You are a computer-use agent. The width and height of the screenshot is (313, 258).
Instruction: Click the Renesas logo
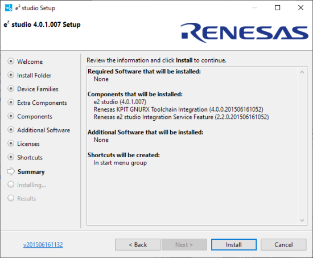[x=245, y=32]
